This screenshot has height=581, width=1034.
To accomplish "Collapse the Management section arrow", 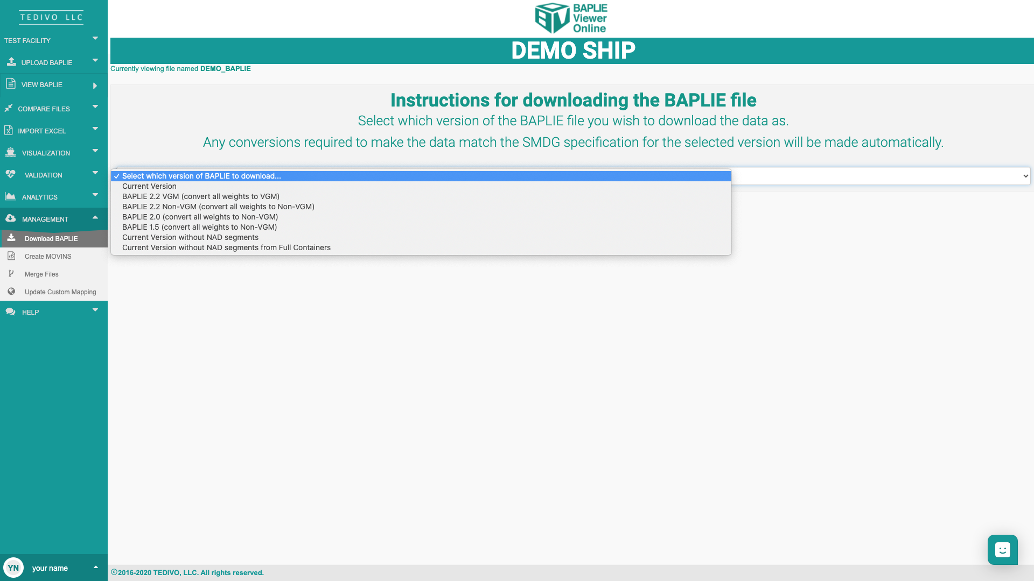I will [95, 217].
